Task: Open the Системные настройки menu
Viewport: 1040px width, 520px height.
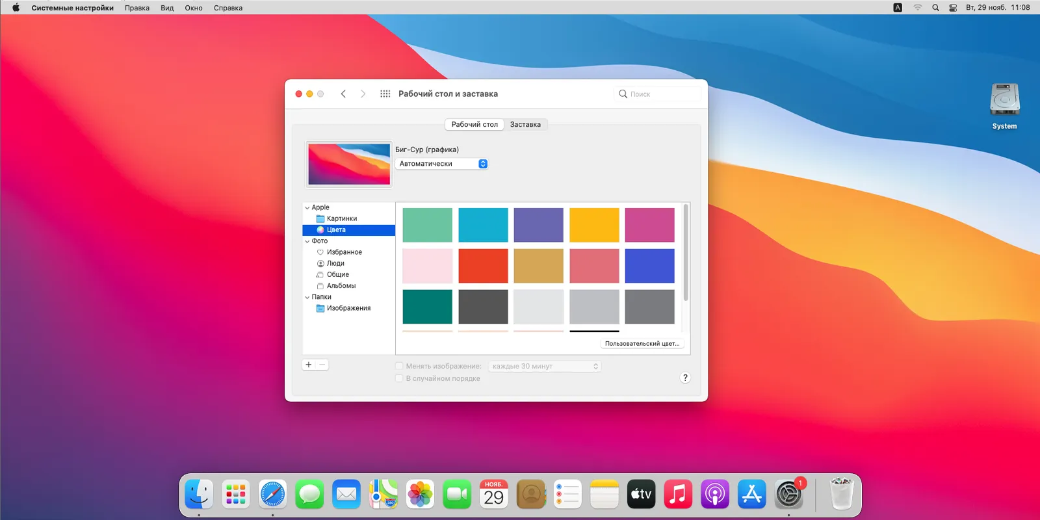Action: click(x=72, y=8)
